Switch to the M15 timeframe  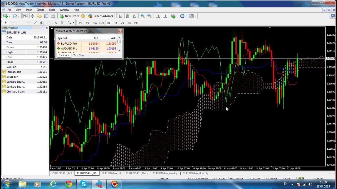pyautogui.click(x=95, y=23)
